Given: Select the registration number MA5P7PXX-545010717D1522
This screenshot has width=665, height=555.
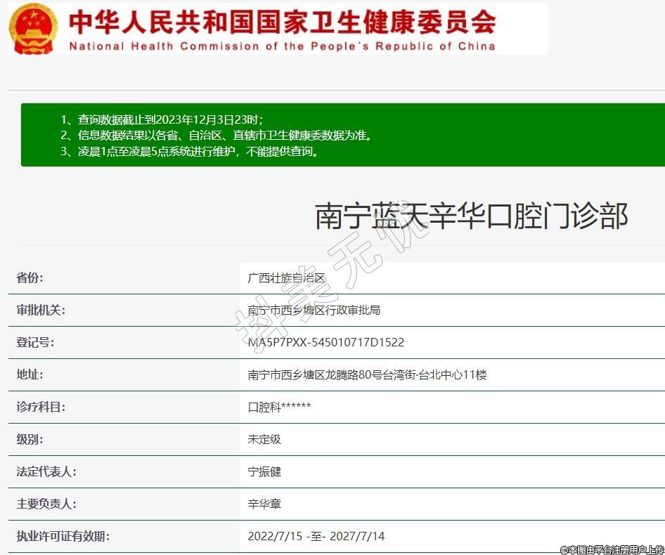Looking at the screenshot, I should pos(325,342).
